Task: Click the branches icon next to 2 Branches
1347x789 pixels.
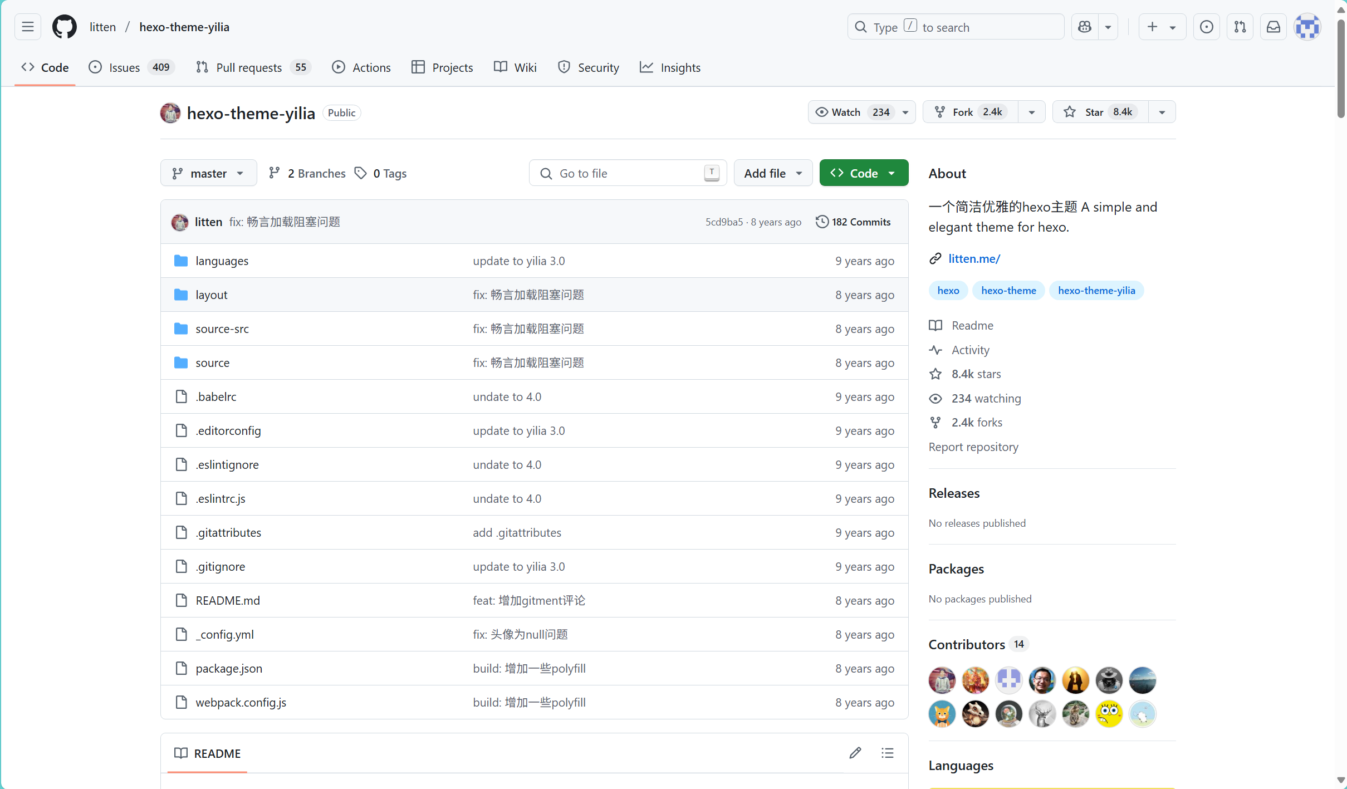Action: [274, 173]
